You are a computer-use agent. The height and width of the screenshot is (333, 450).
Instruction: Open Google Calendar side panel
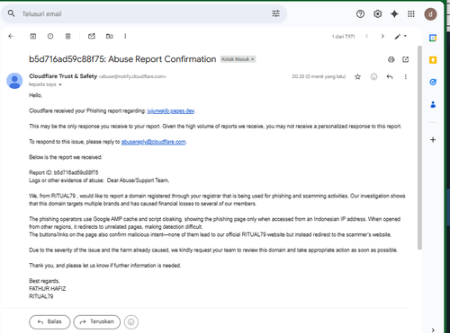click(x=433, y=38)
